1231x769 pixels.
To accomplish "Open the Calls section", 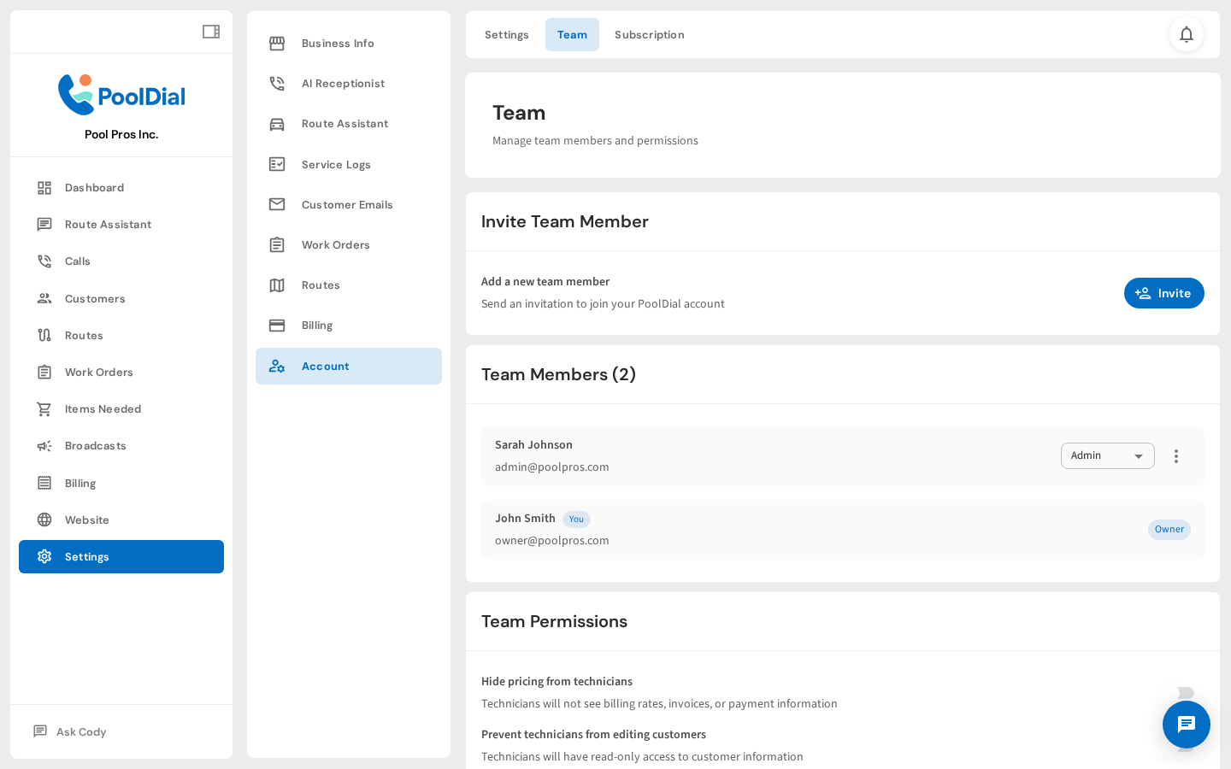I will point(78,261).
